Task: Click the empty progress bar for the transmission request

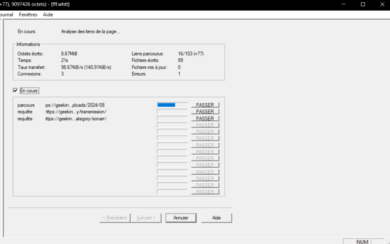Action: click(172, 112)
